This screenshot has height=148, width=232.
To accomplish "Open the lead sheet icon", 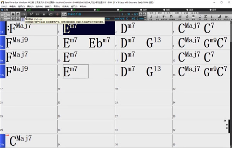I will pos(180,17).
